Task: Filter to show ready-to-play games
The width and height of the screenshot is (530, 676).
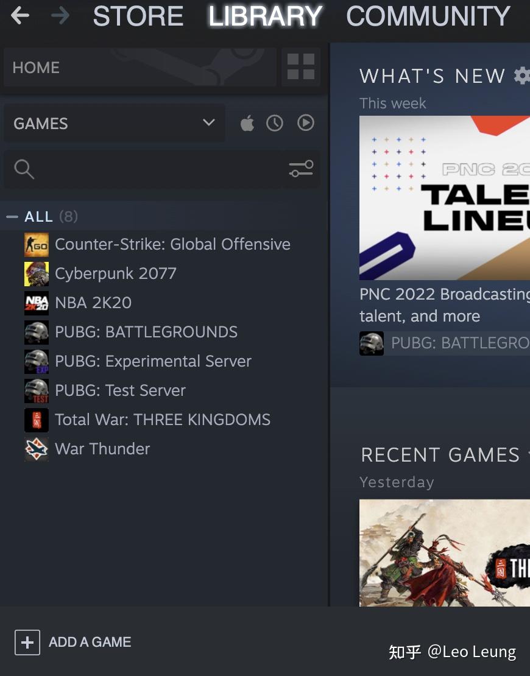Action: [305, 123]
